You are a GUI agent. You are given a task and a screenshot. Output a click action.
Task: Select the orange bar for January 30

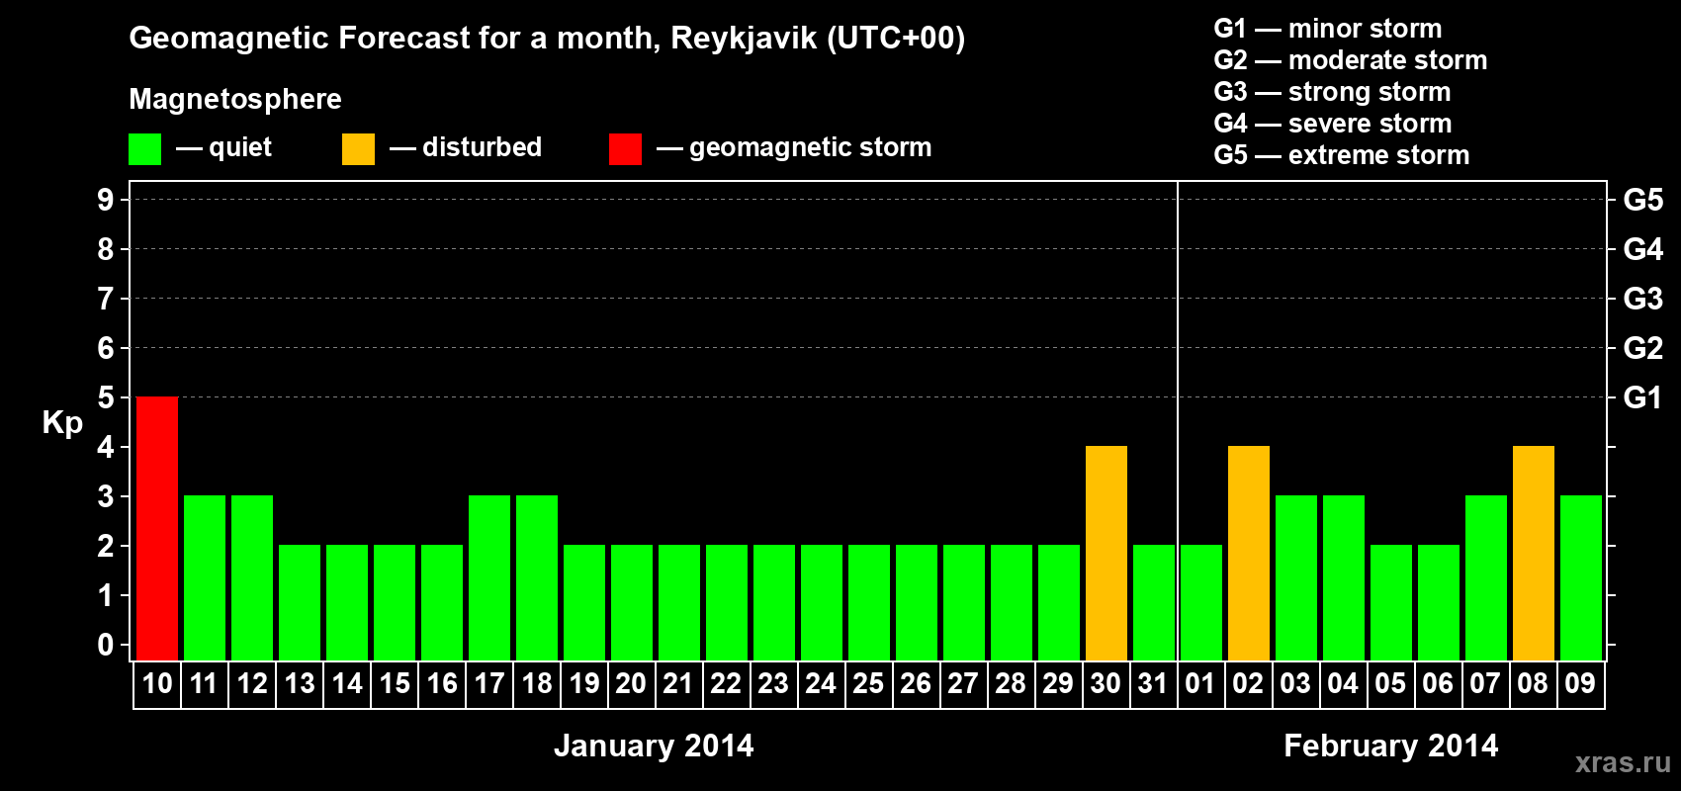pos(1106,553)
